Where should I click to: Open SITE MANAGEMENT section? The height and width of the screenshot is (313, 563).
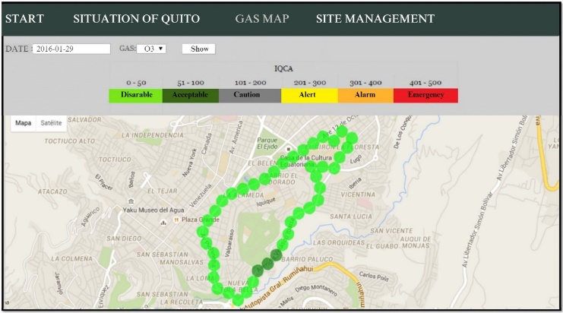click(375, 19)
